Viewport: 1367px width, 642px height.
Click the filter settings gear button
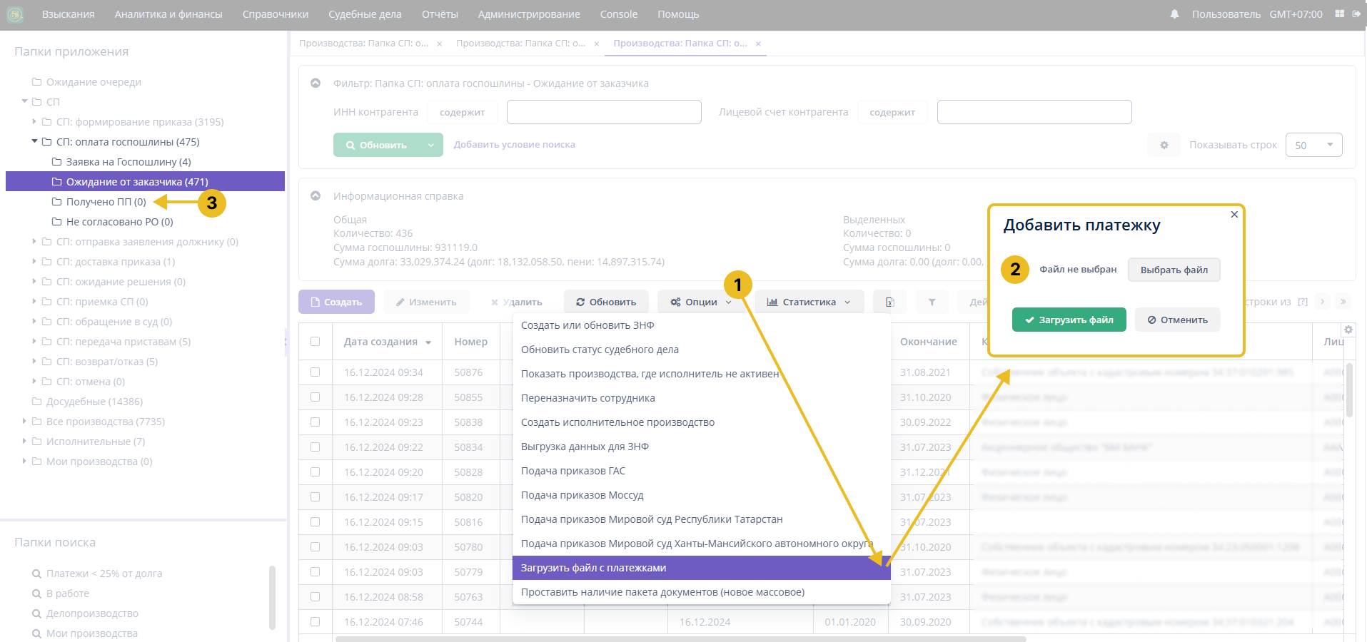click(x=1164, y=146)
